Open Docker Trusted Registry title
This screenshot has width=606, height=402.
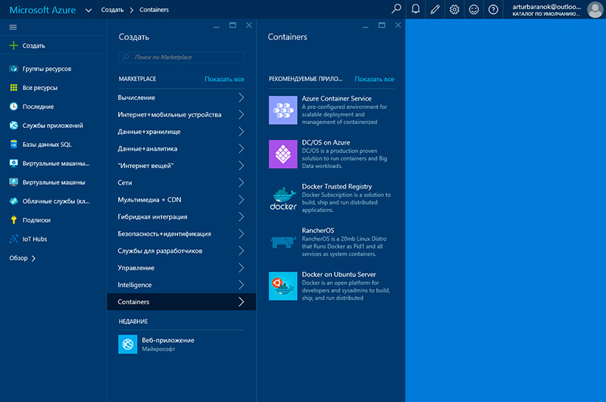point(337,186)
